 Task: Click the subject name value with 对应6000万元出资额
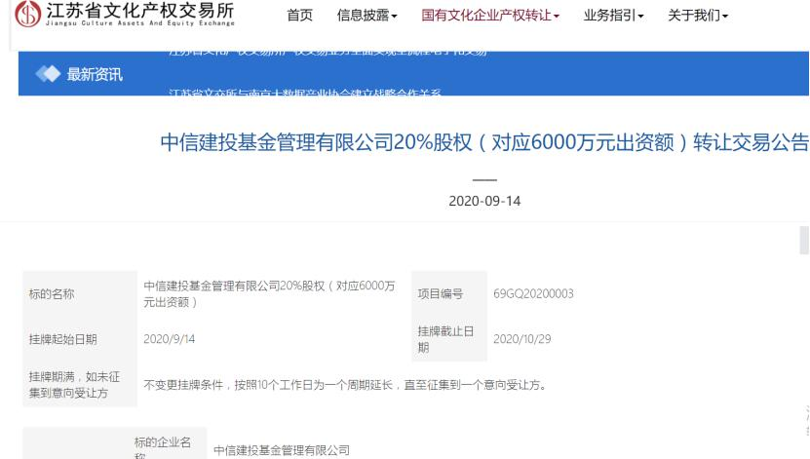pyautogui.click(x=269, y=293)
